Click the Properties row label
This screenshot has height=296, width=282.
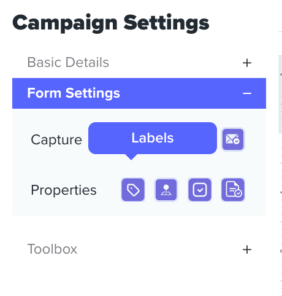pyautogui.click(x=64, y=190)
